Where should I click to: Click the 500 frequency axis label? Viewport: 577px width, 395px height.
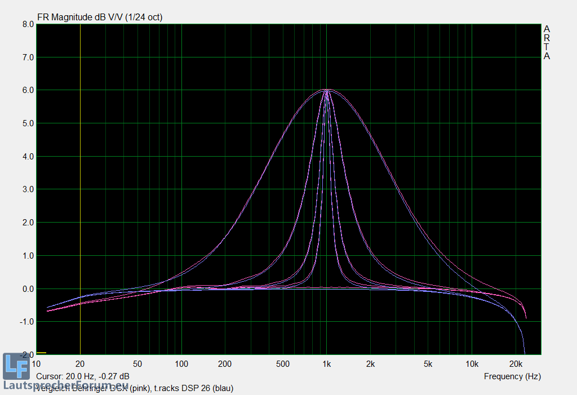tap(282, 363)
